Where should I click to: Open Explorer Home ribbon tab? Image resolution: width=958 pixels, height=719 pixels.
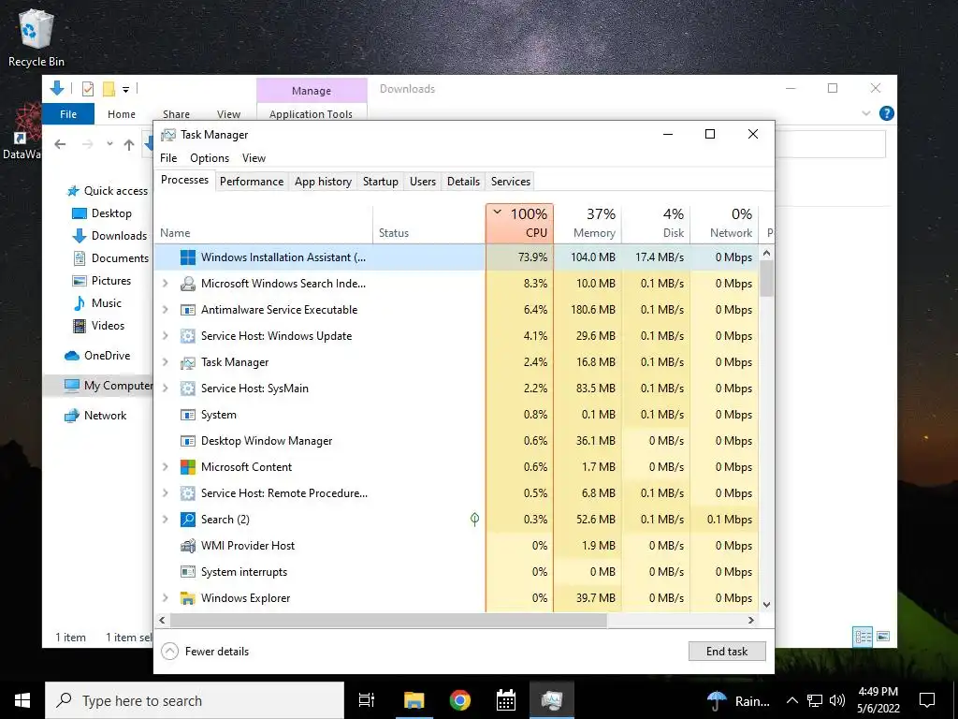point(122,114)
